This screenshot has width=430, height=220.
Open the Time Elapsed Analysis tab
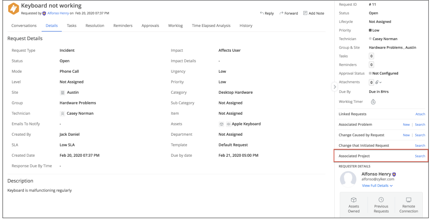(211, 26)
